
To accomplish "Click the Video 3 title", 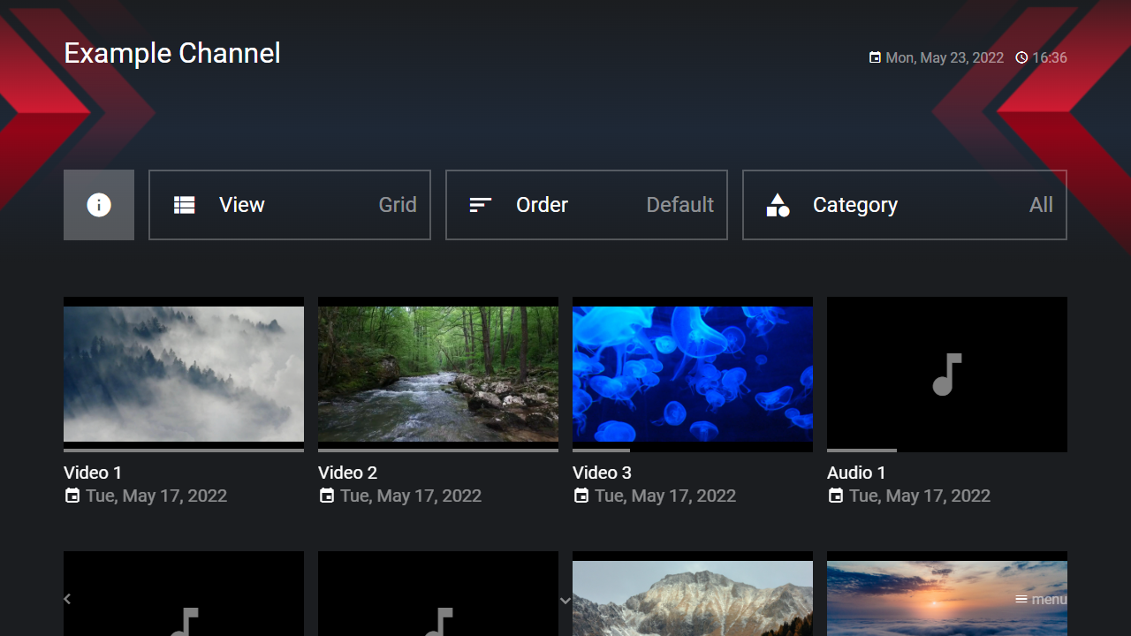I will (602, 473).
